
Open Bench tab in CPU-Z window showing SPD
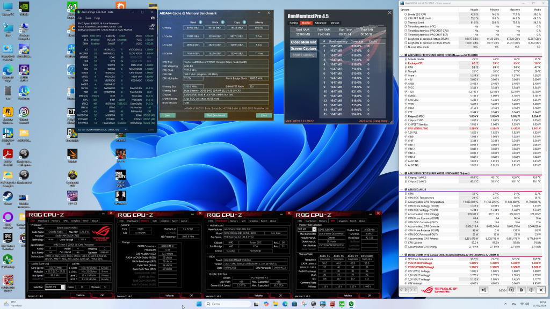(x=353, y=221)
